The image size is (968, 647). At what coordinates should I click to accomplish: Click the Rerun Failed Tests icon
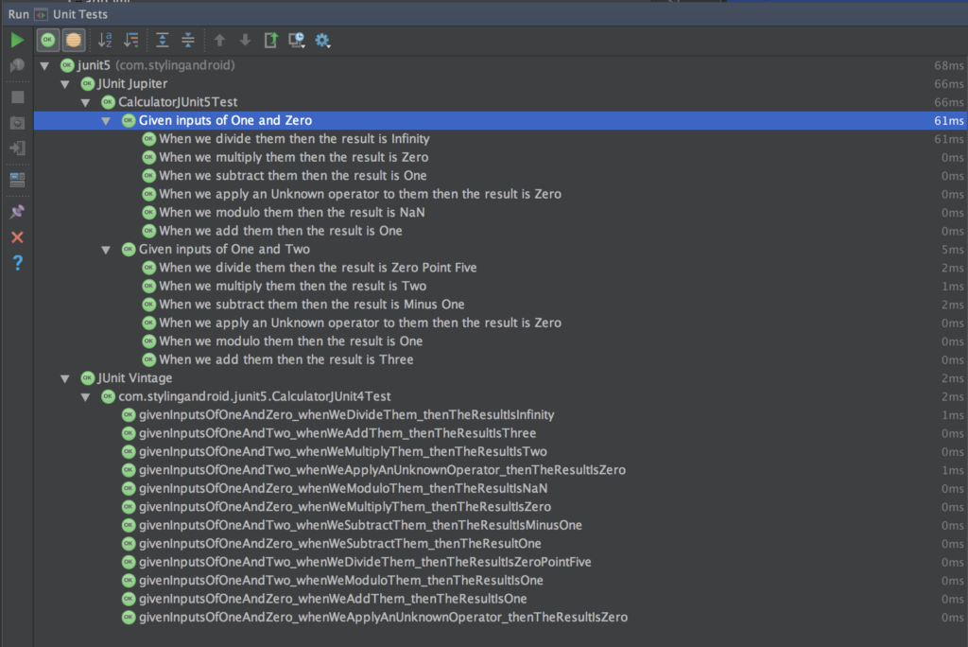pyautogui.click(x=17, y=66)
